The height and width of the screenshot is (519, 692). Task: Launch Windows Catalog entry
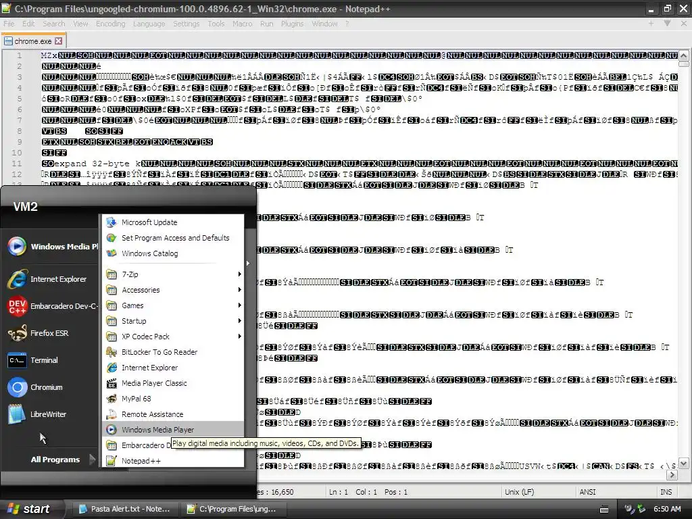[172, 253]
